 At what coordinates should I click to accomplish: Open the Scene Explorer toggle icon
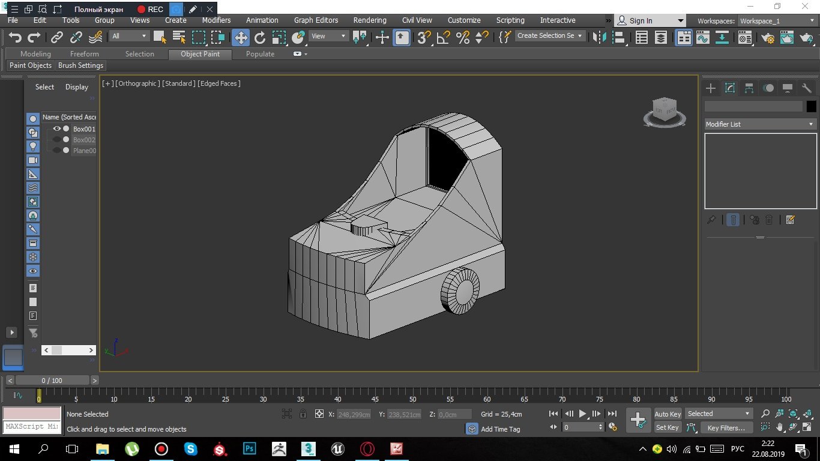pyautogui.click(x=642, y=38)
